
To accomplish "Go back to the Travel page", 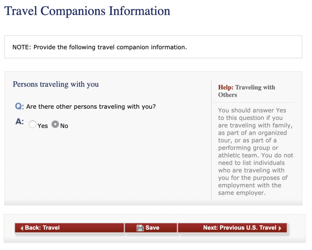I will [x=69, y=228].
